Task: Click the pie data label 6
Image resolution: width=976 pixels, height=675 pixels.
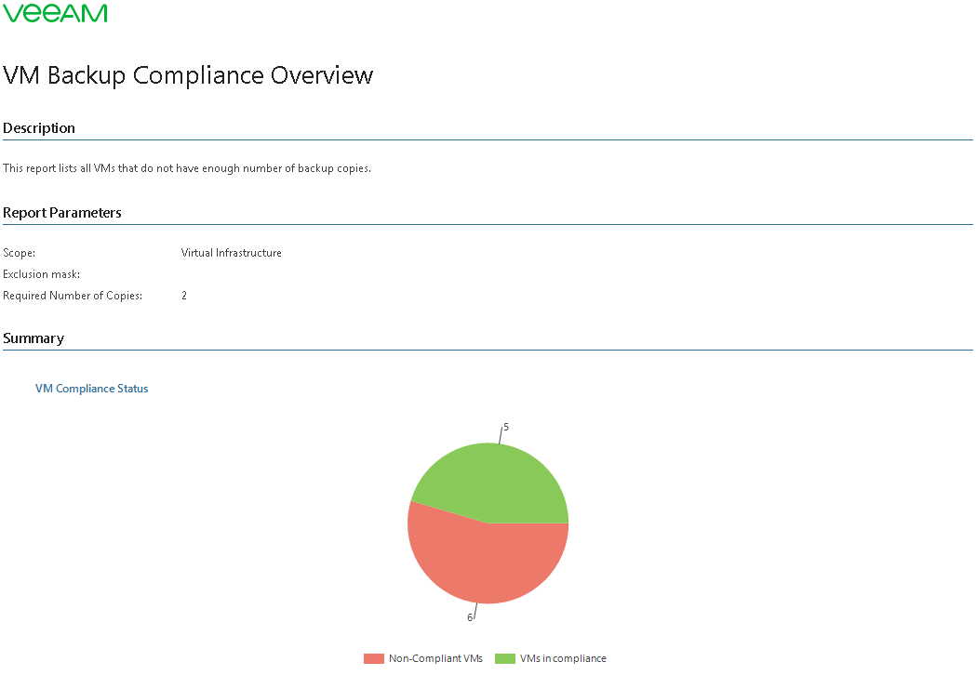Action: tap(470, 617)
